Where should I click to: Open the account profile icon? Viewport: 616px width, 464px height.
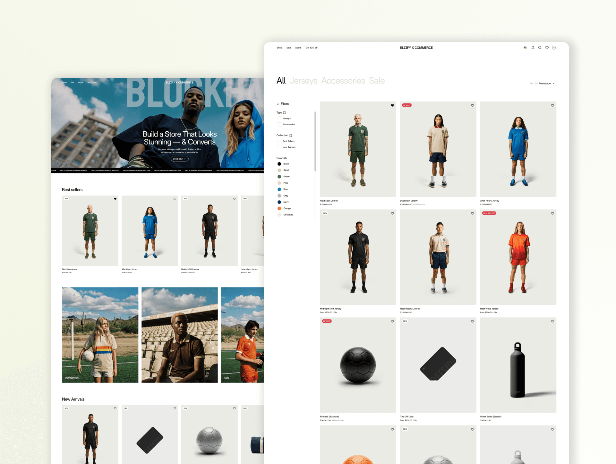tap(533, 48)
